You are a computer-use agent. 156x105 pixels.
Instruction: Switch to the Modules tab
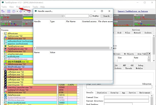click(x=139, y=68)
